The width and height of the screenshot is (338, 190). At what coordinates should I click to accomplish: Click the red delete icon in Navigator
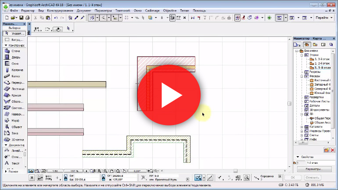(333, 150)
